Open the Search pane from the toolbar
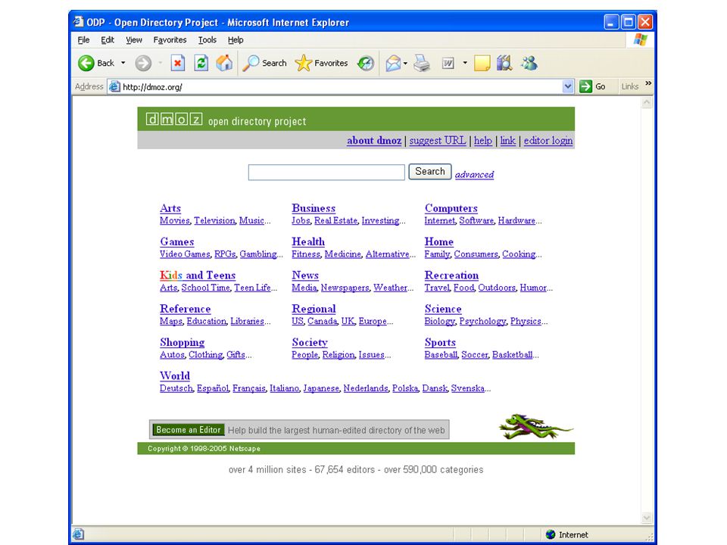Screen dimensions: 727x545 (265, 63)
